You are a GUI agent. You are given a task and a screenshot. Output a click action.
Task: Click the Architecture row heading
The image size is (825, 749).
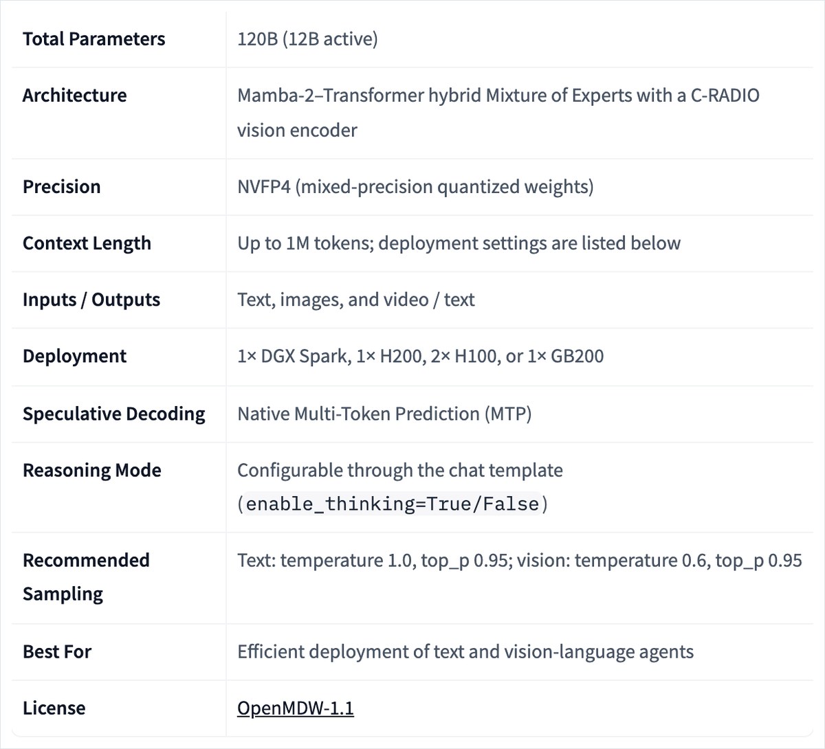pos(74,95)
